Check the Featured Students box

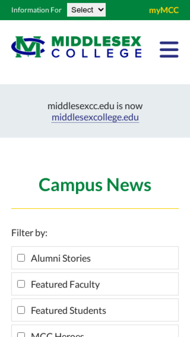pos(21,310)
